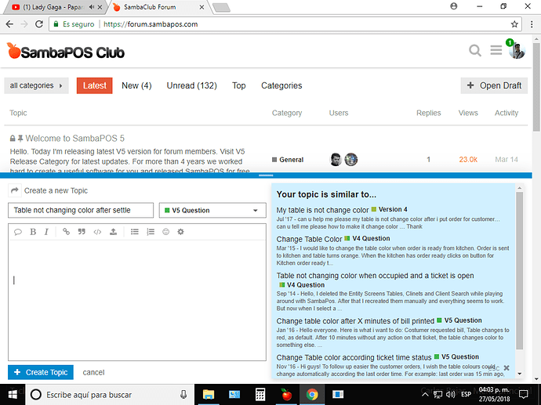This screenshot has width=541, height=405.
Task: Insert blockquote in editor toolbar
Action: pos(82,232)
